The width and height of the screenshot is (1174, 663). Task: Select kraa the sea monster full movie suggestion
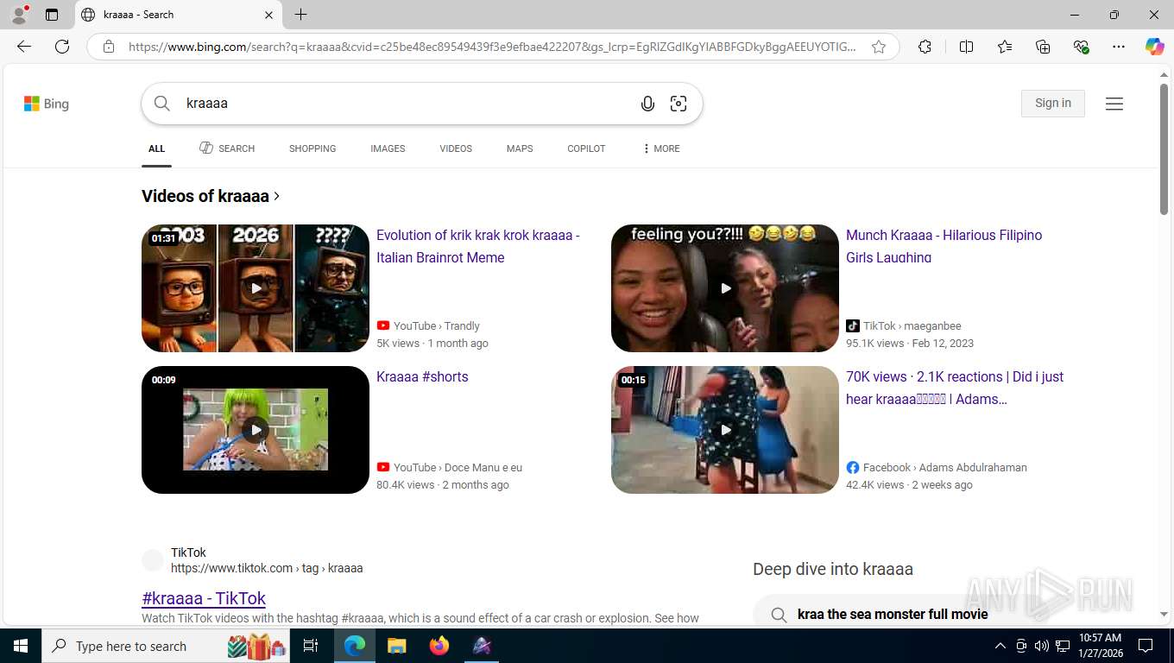click(x=893, y=615)
